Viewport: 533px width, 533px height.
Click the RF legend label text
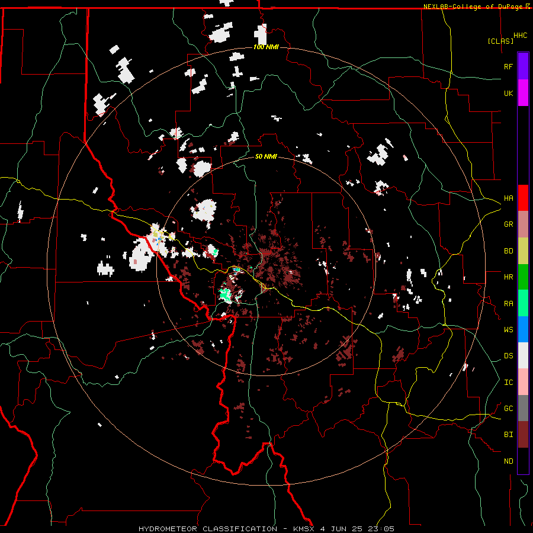click(508, 66)
